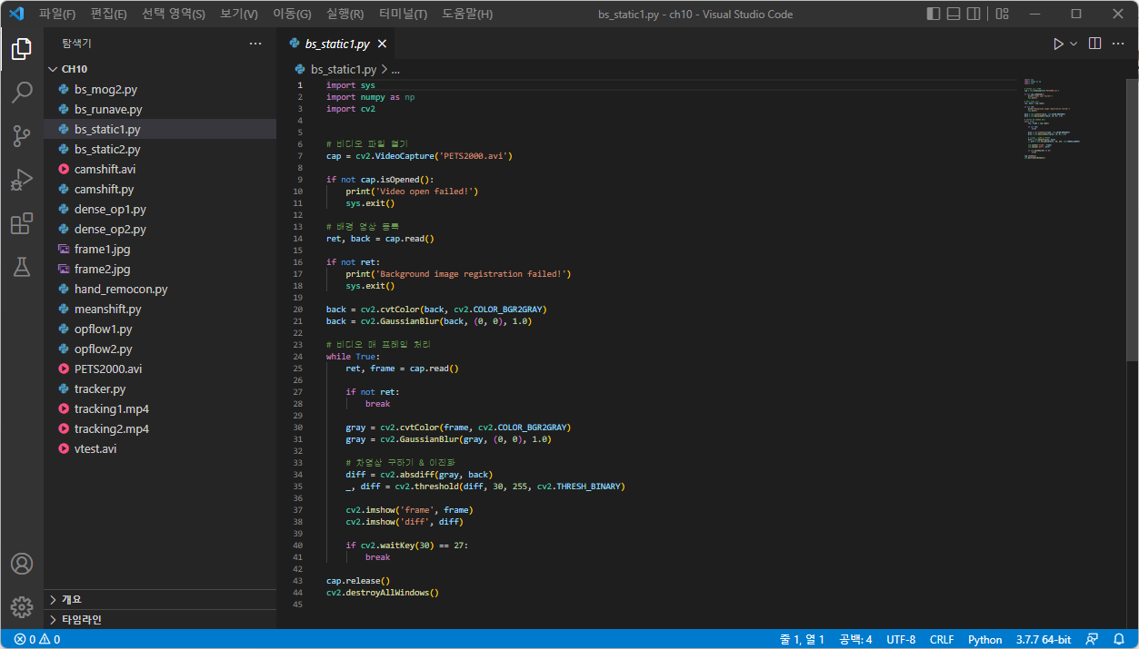Select bs_static1.py in explorer tree

click(160, 129)
